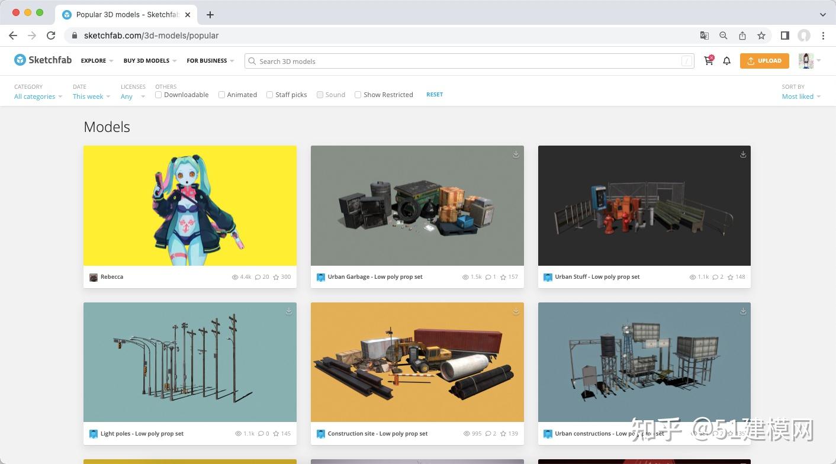Enable the Show Restricted checkbox
The image size is (836, 464).
[x=358, y=95]
